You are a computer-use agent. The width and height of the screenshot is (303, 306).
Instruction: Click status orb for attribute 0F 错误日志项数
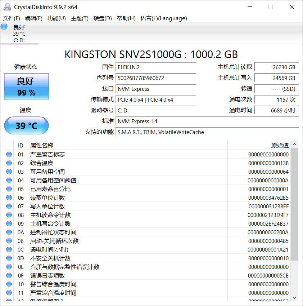[9, 276]
